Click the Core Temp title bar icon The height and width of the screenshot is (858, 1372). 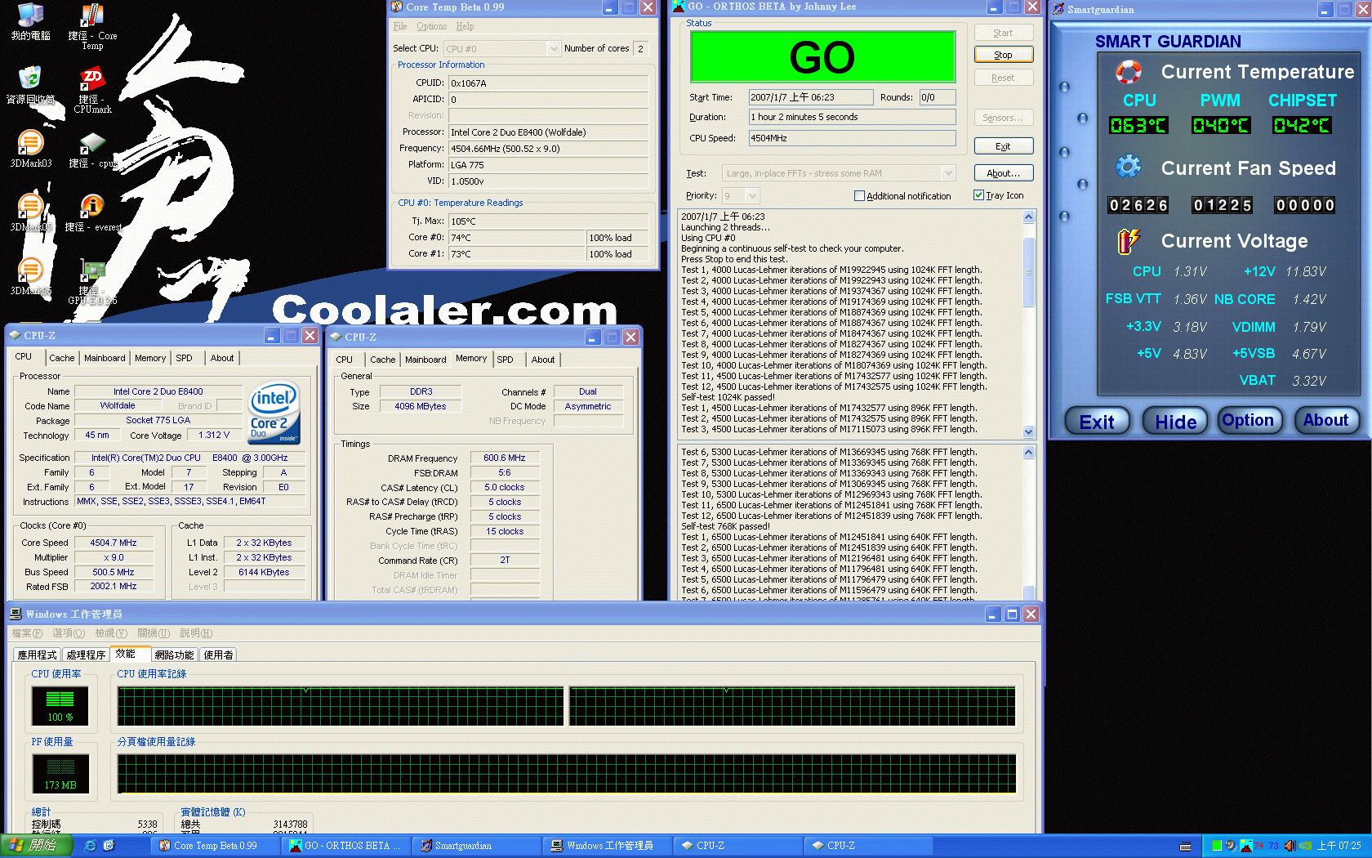(x=397, y=7)
